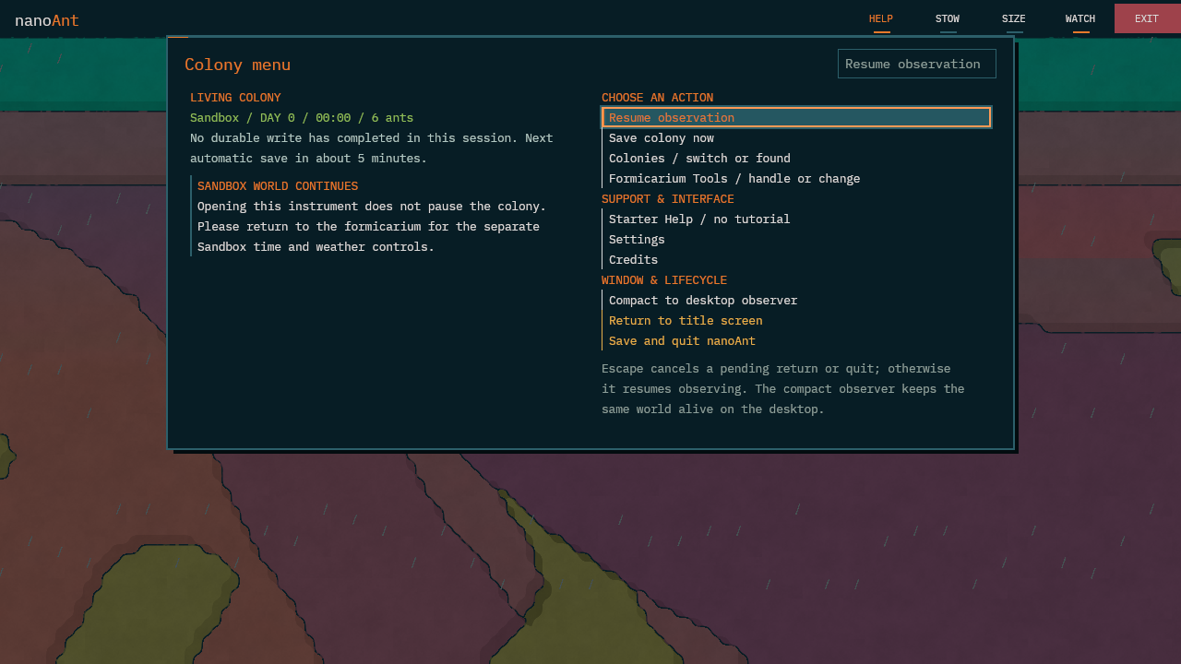Choose Resume observation menu entry

[796, 117]
